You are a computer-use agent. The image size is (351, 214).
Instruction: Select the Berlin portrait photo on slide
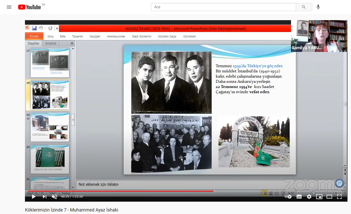click(x=171, y=82)
